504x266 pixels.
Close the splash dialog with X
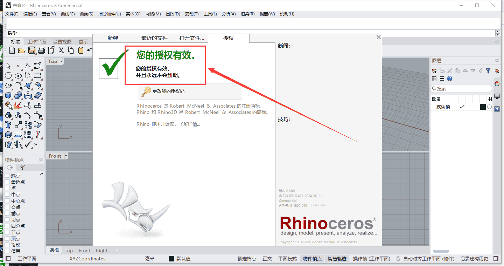click(x=378, y=37)
